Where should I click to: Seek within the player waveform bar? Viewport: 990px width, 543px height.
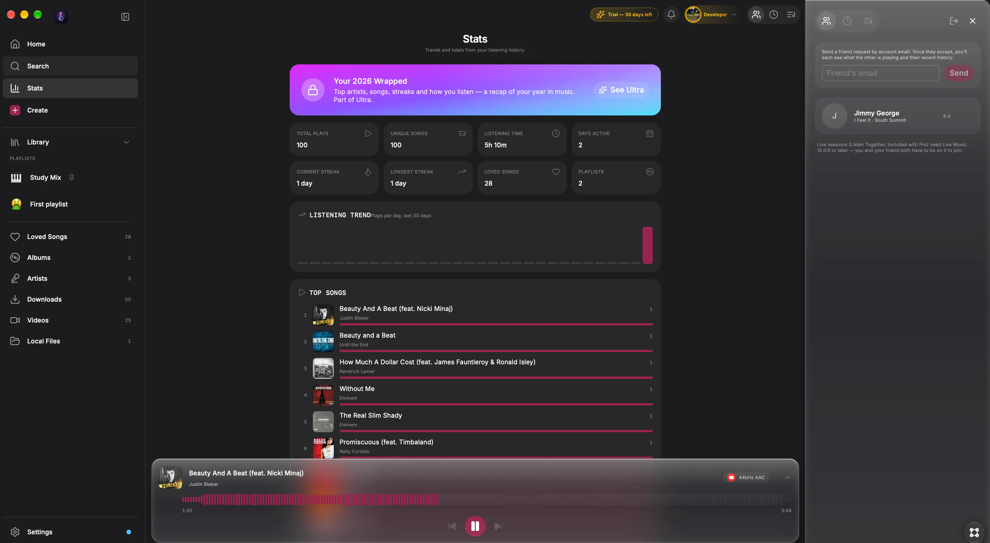coord(486,499)
